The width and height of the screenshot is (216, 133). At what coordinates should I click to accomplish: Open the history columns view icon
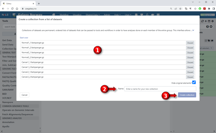click(x=209, y=21)
